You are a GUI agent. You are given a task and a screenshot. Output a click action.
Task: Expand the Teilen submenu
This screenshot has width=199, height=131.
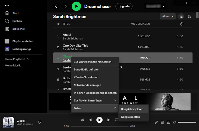click(95, 108)
